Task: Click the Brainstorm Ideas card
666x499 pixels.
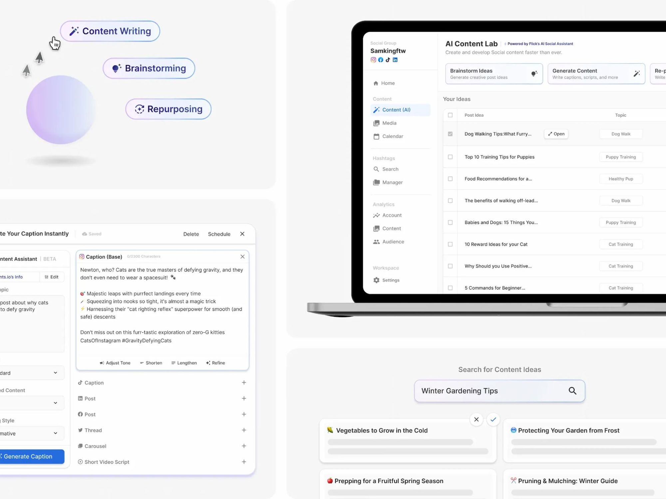Action: point(494,74)
